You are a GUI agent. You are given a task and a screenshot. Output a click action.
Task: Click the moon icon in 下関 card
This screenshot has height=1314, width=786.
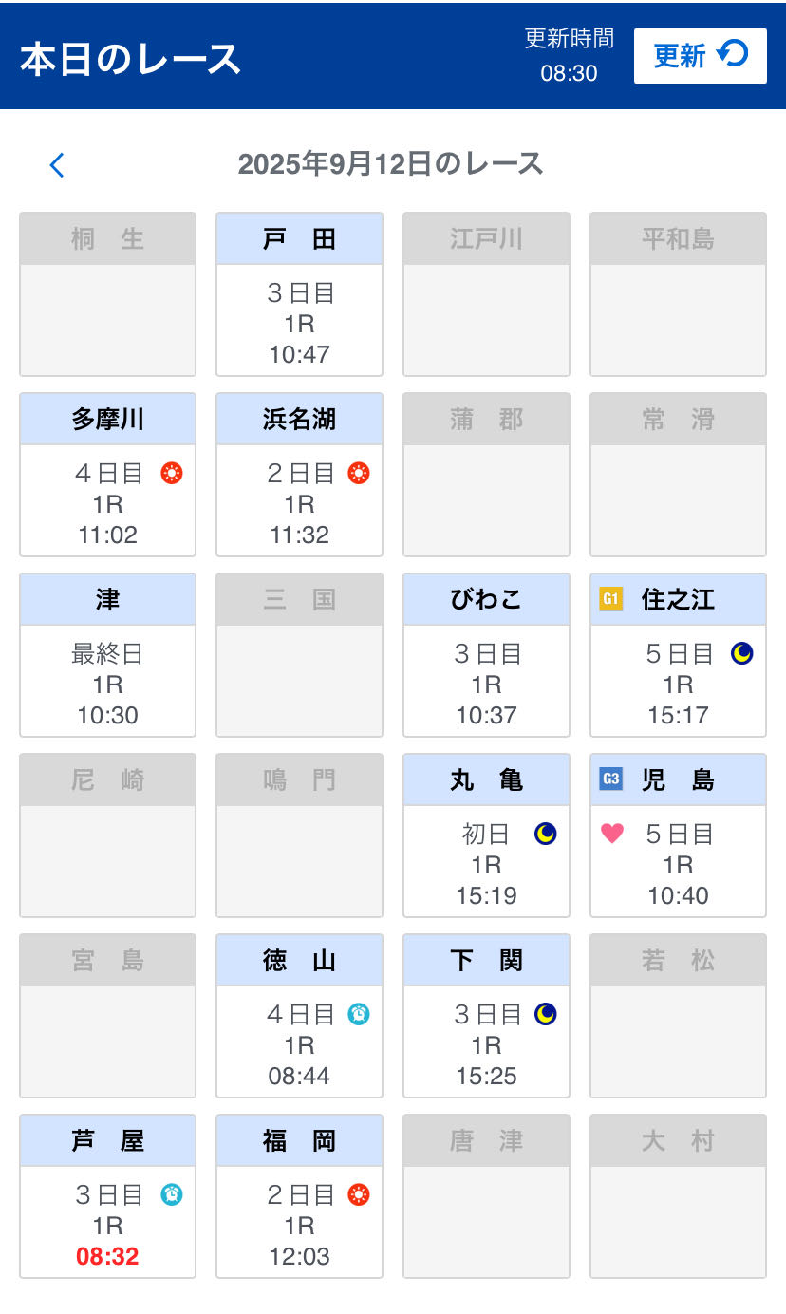[546, 1014]
